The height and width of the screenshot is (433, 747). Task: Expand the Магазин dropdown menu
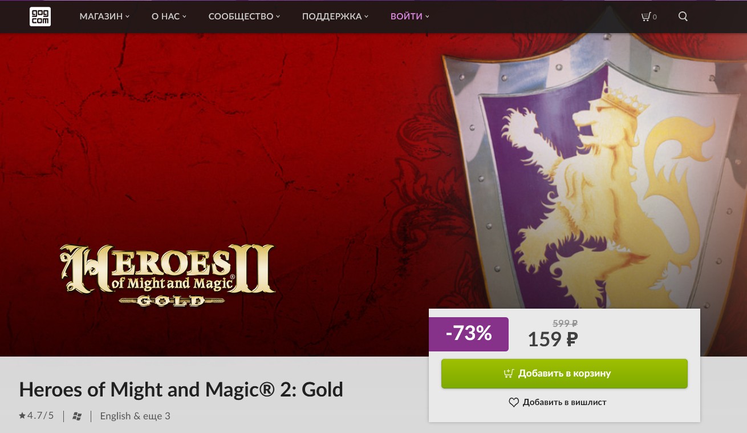tap(104, 17)
